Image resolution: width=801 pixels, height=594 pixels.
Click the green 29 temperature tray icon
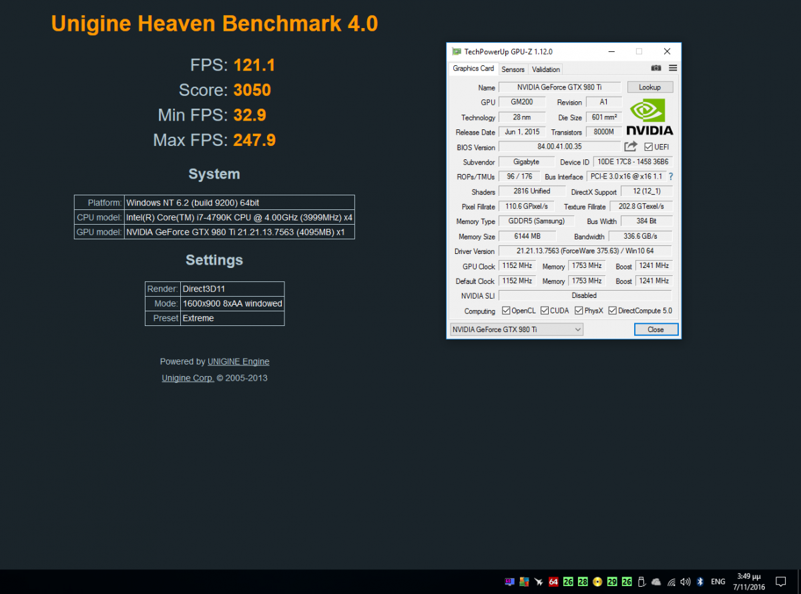[x=612, y=581]
